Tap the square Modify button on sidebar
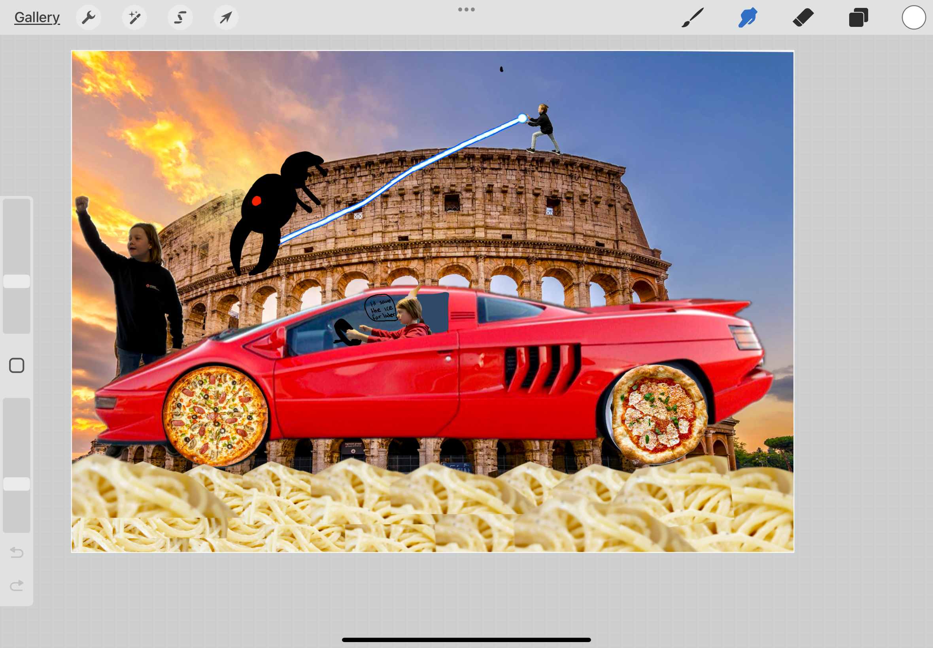Viewport: 933px width, 648px height. [x=17, y=365]
